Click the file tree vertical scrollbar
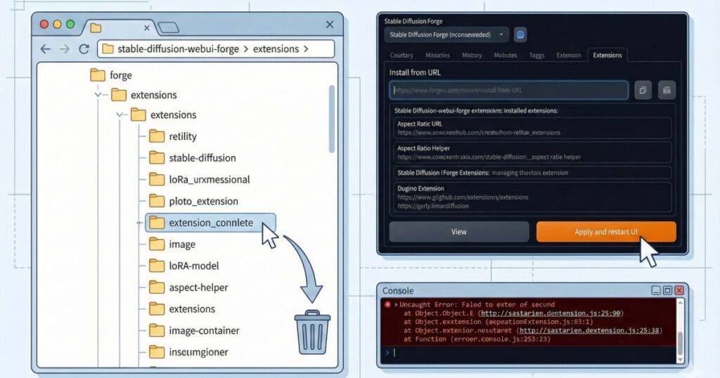Viewport: 720px width, 378px height. tap(331, 119)
